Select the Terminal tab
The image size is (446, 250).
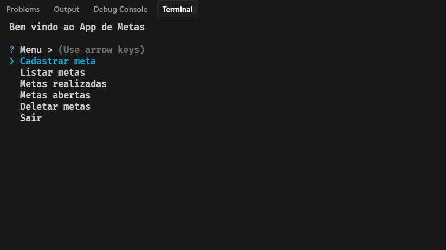[177, 9]
